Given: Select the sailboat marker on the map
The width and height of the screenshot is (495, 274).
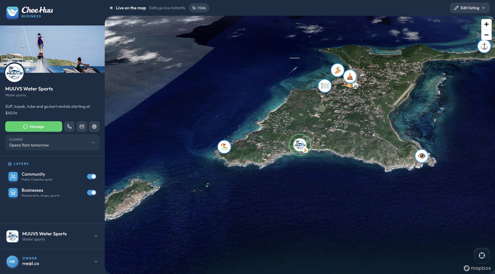Looking at the screenshot, I should click(x=350, y=76).
